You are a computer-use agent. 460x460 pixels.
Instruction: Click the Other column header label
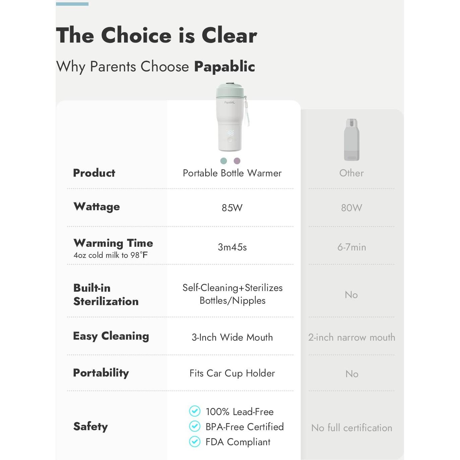coord(351,173)
